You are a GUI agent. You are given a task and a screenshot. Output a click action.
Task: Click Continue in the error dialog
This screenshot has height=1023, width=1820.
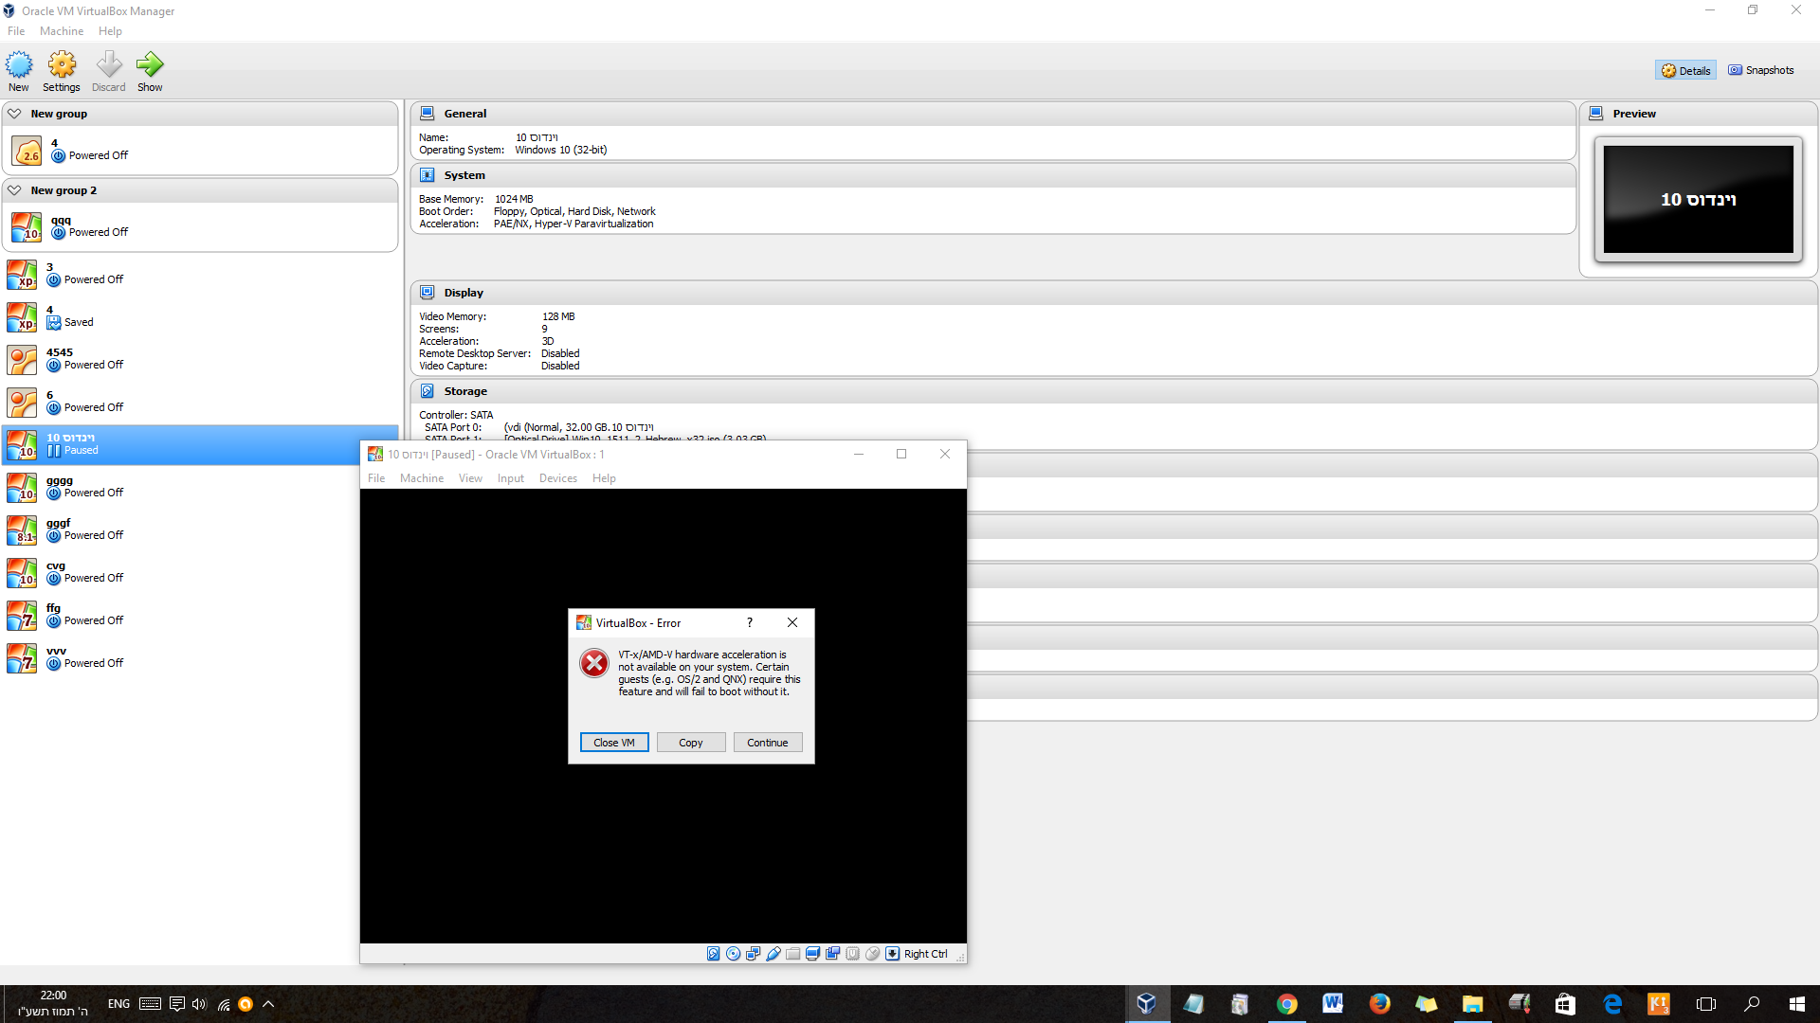point(767,743)
